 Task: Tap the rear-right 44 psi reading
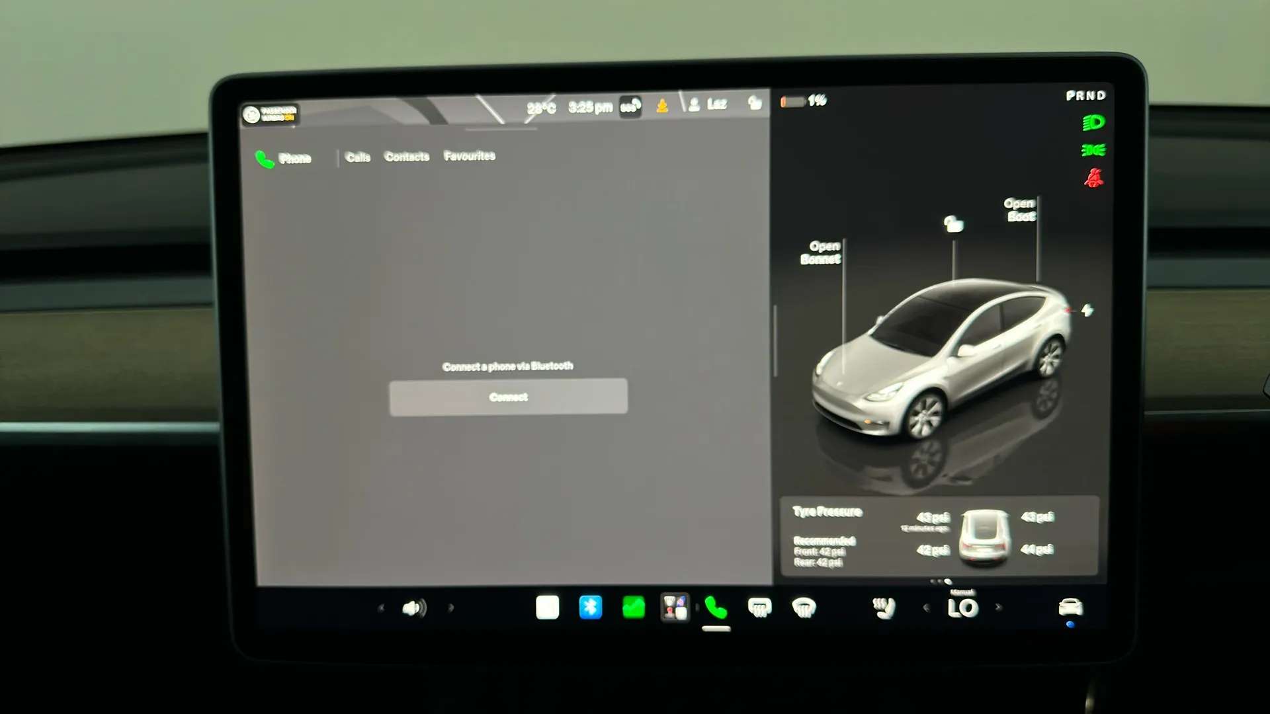[x=1037, y=549]
